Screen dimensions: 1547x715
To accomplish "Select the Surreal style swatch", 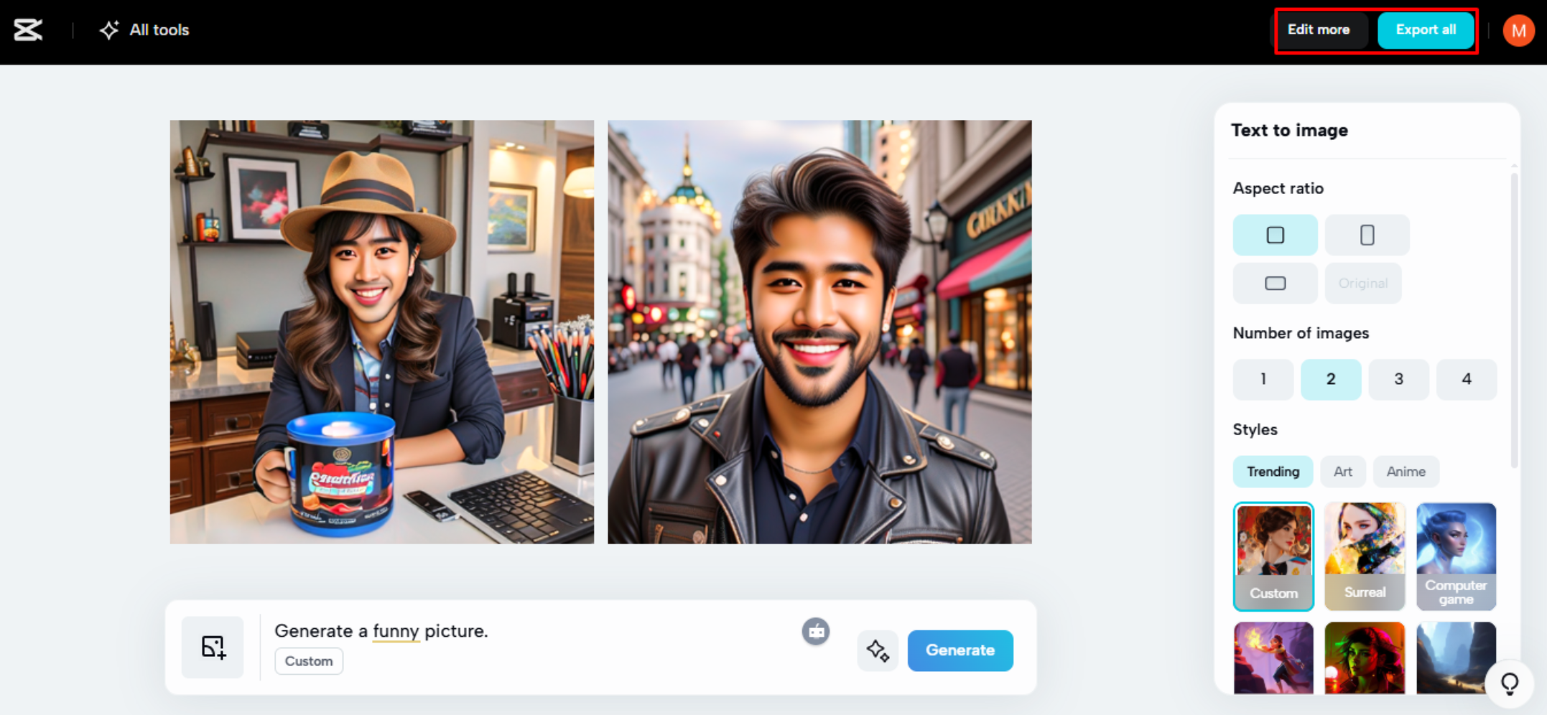I will click(1365, 557).
